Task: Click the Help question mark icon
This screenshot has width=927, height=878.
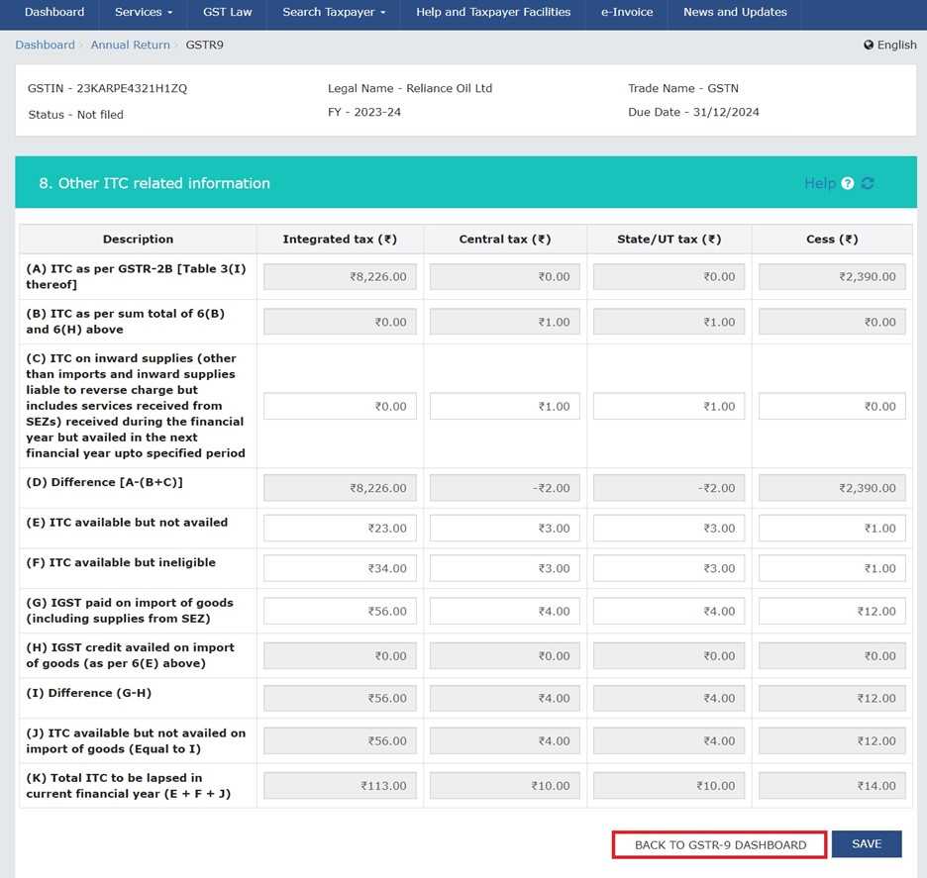Action: pyautogui.click(x=847, y=183)
